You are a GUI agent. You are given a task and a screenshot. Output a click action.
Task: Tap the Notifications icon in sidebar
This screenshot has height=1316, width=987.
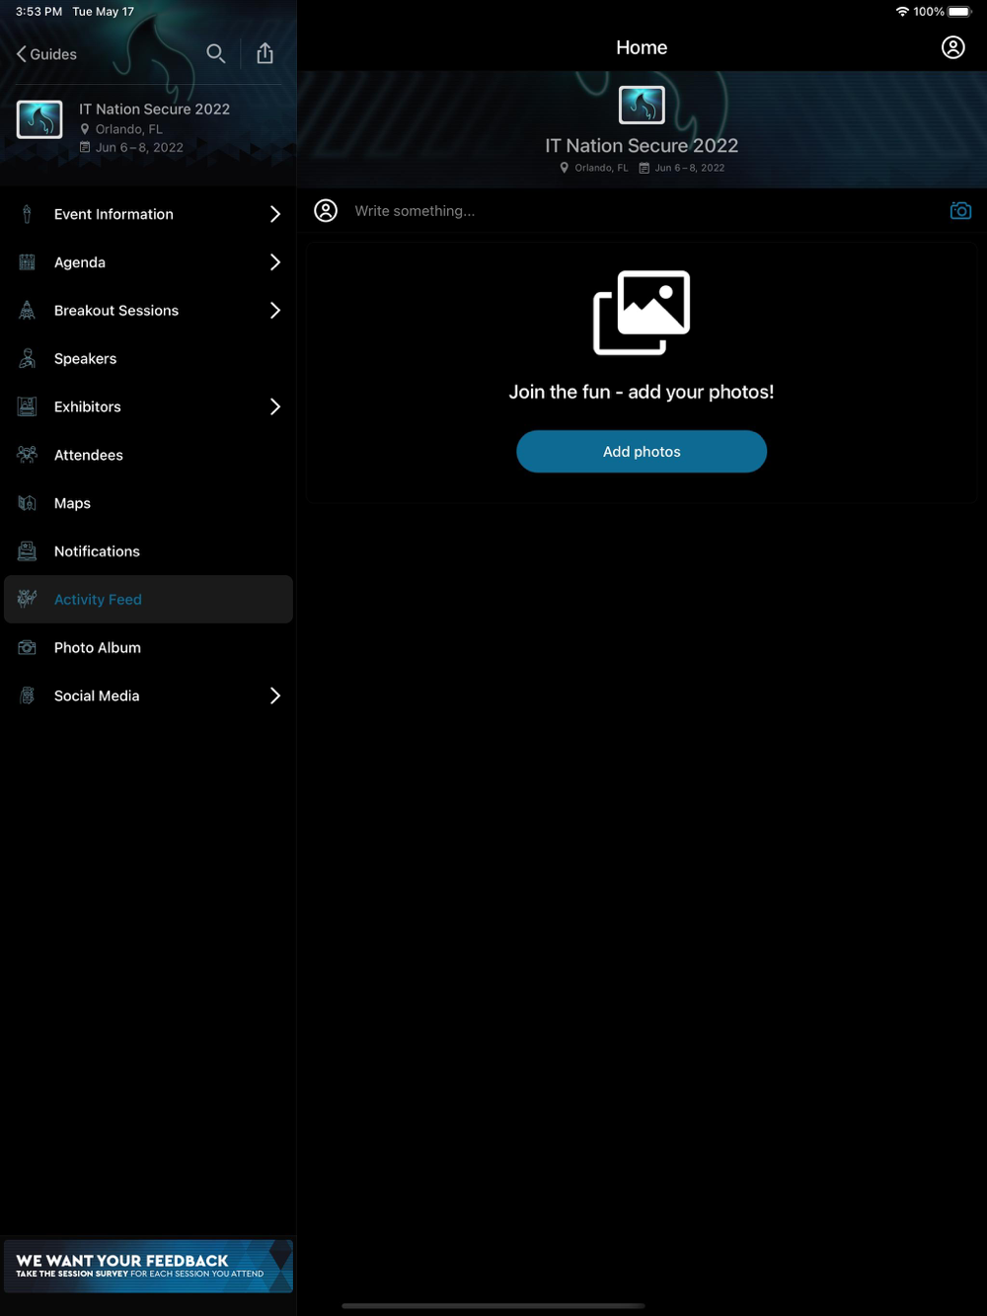click(x=28, y=551)
